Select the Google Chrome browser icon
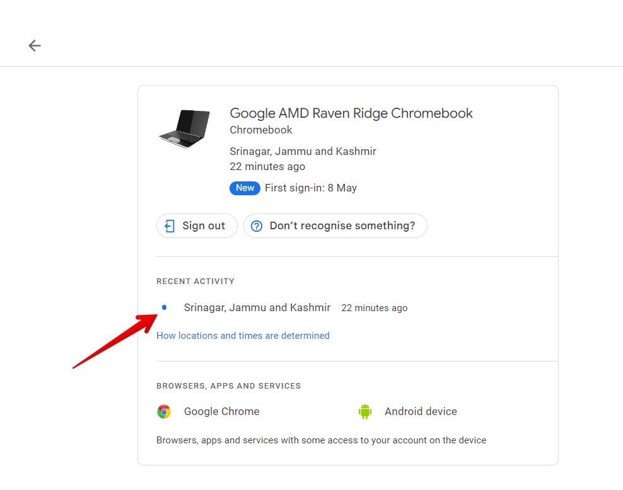This screenshot has width=623, height=490. pyautogui.click(x=163, y=411)
